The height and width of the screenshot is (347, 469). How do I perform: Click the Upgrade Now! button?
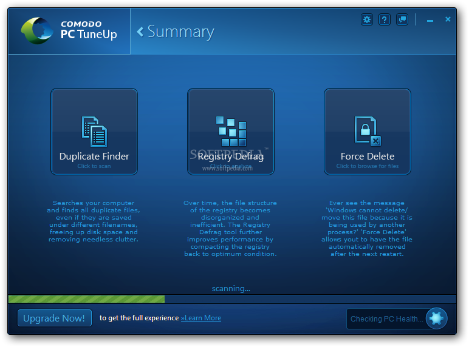click(55, 318)
